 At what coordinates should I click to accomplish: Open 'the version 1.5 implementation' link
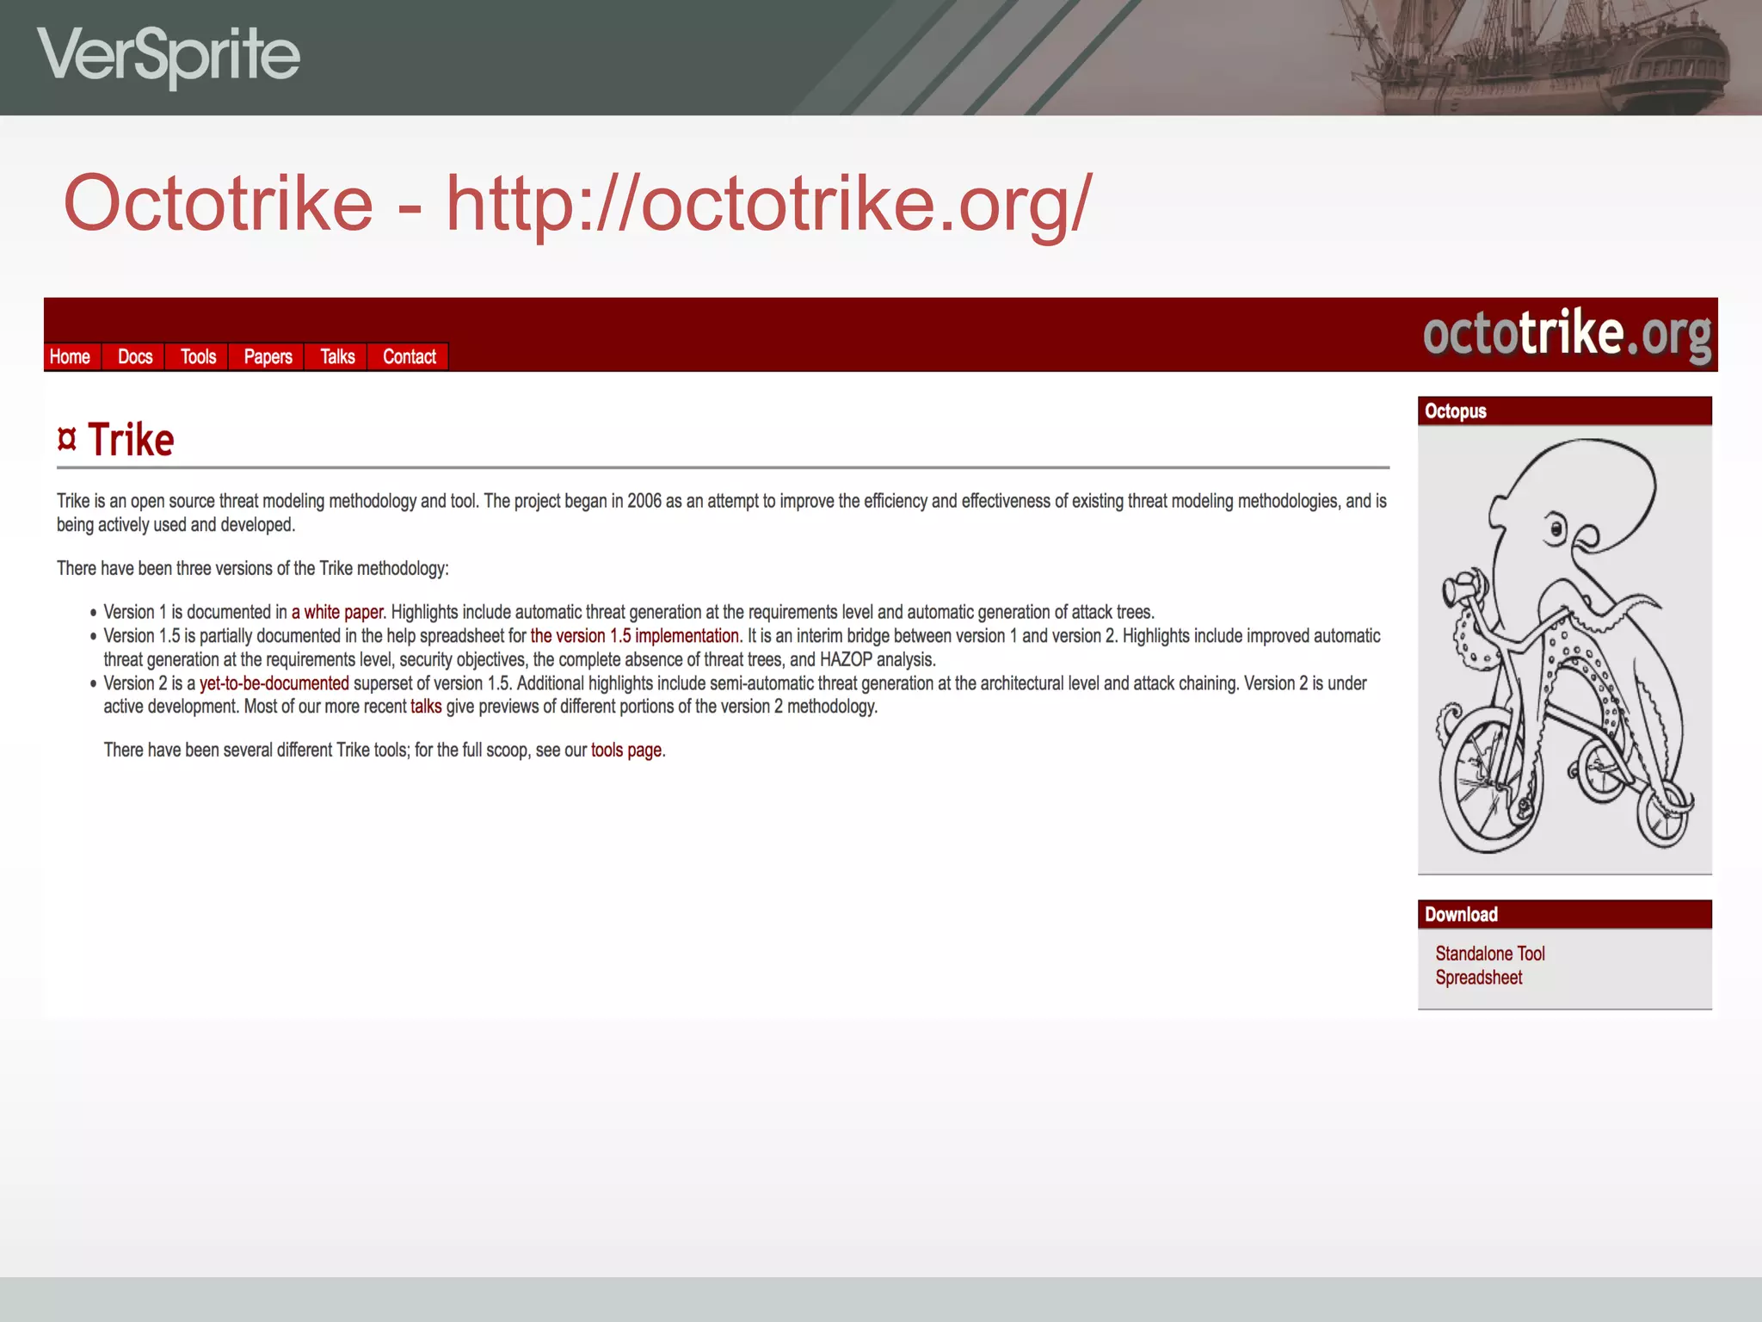635,636
